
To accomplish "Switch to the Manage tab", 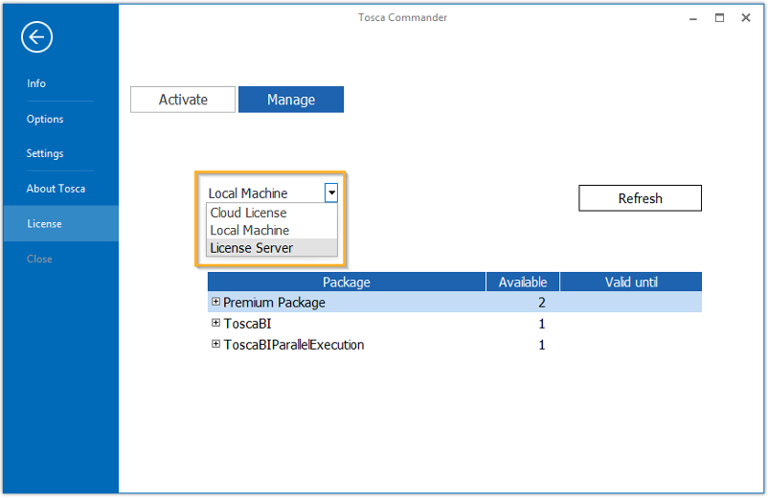I will pos(291,100).
